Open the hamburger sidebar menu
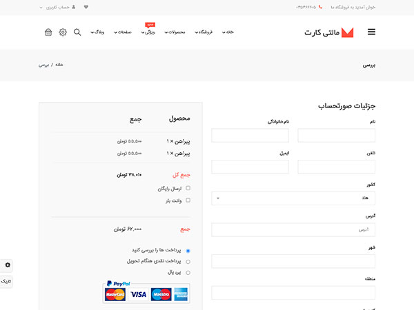 [x=372, y=32]
